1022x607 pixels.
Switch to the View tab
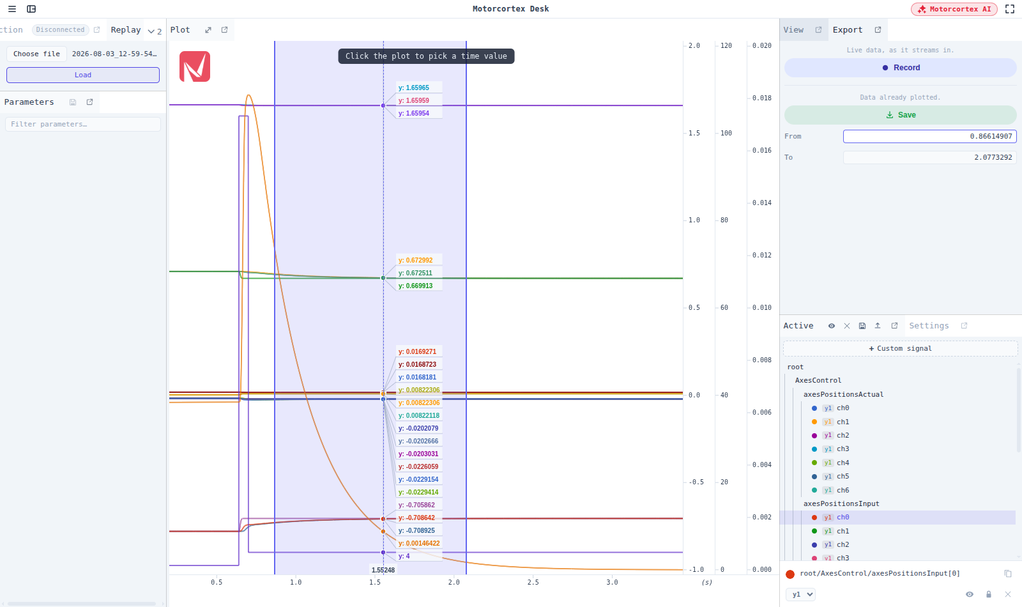tap(793, 30)
